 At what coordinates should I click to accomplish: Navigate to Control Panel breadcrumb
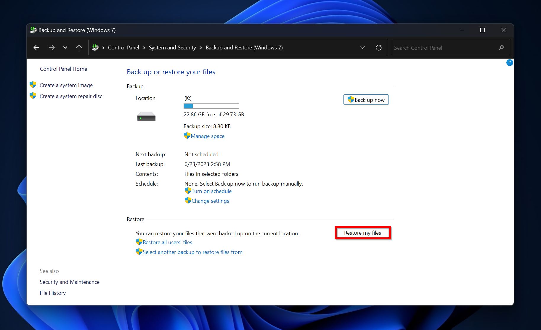[123, 47]
